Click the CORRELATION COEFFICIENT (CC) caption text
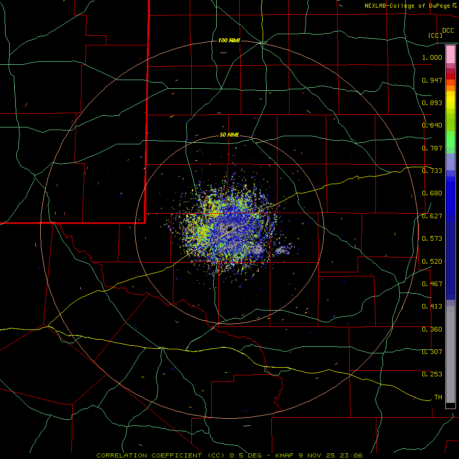 [161, 455]
